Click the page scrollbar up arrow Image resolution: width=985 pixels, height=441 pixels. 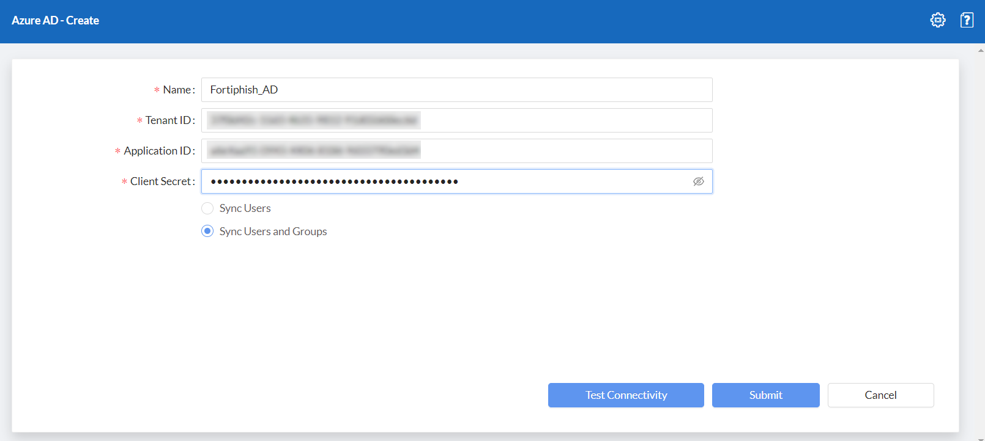(x=981, y=50)
